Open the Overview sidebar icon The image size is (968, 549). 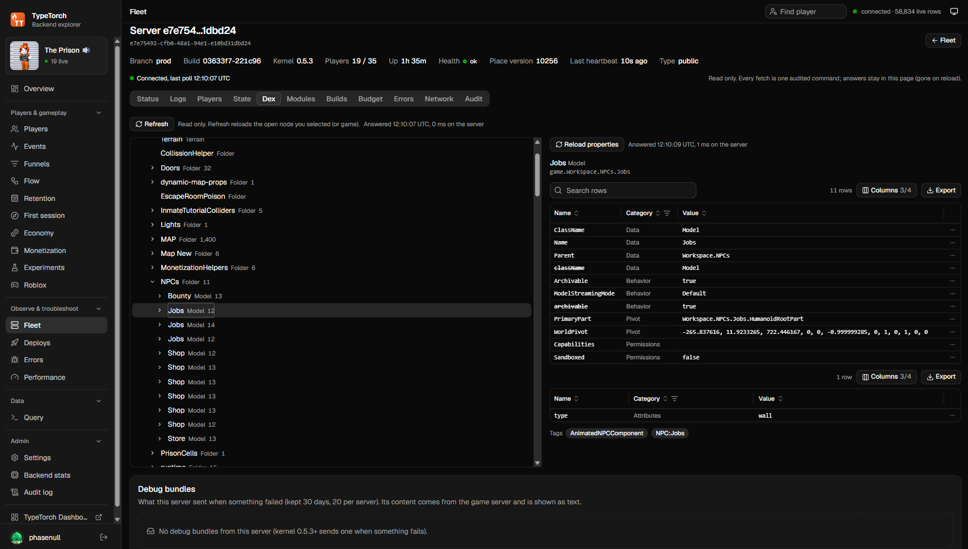15,89
